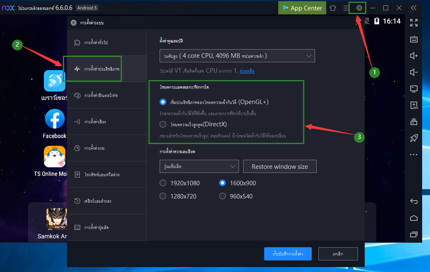Click the Restore window size button

point(280,166)
